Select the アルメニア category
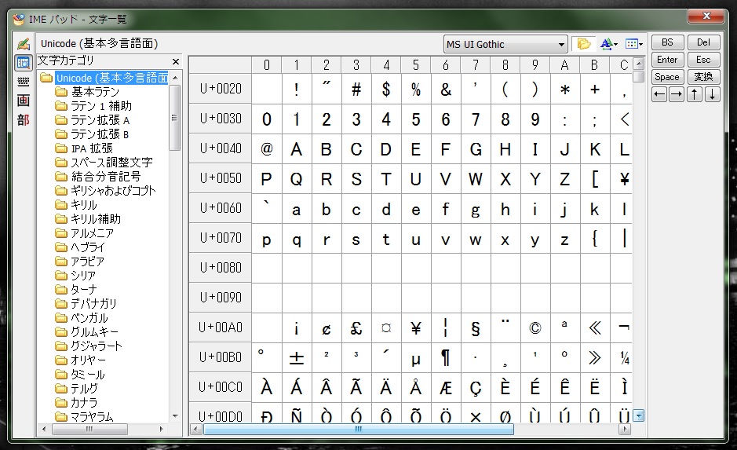The image size is (737, 450). [92, 232]
